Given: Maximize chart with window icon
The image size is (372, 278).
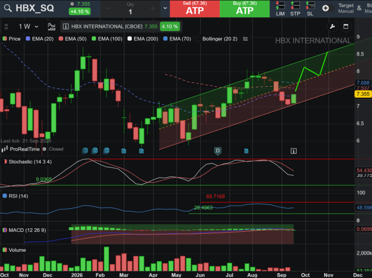Looking at the screenshot, I should pyautogui.click(x=346, y=26).
